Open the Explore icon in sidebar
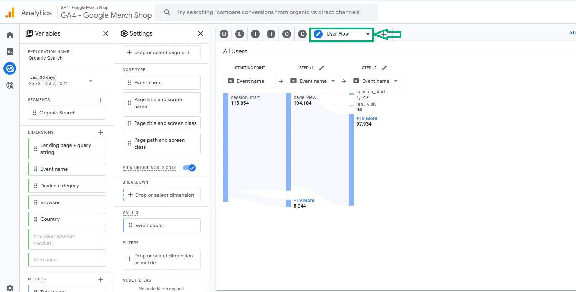576x292 pixels. (x=10, y=68)
